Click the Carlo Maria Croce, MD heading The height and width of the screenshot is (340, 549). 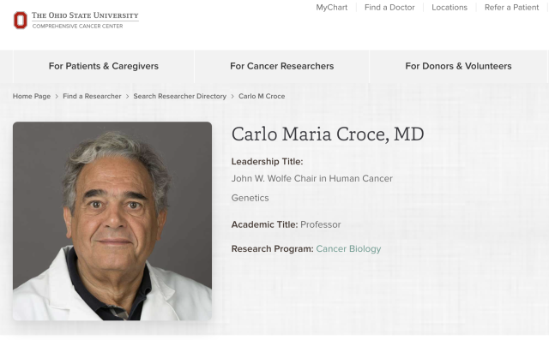pos(328,134)
